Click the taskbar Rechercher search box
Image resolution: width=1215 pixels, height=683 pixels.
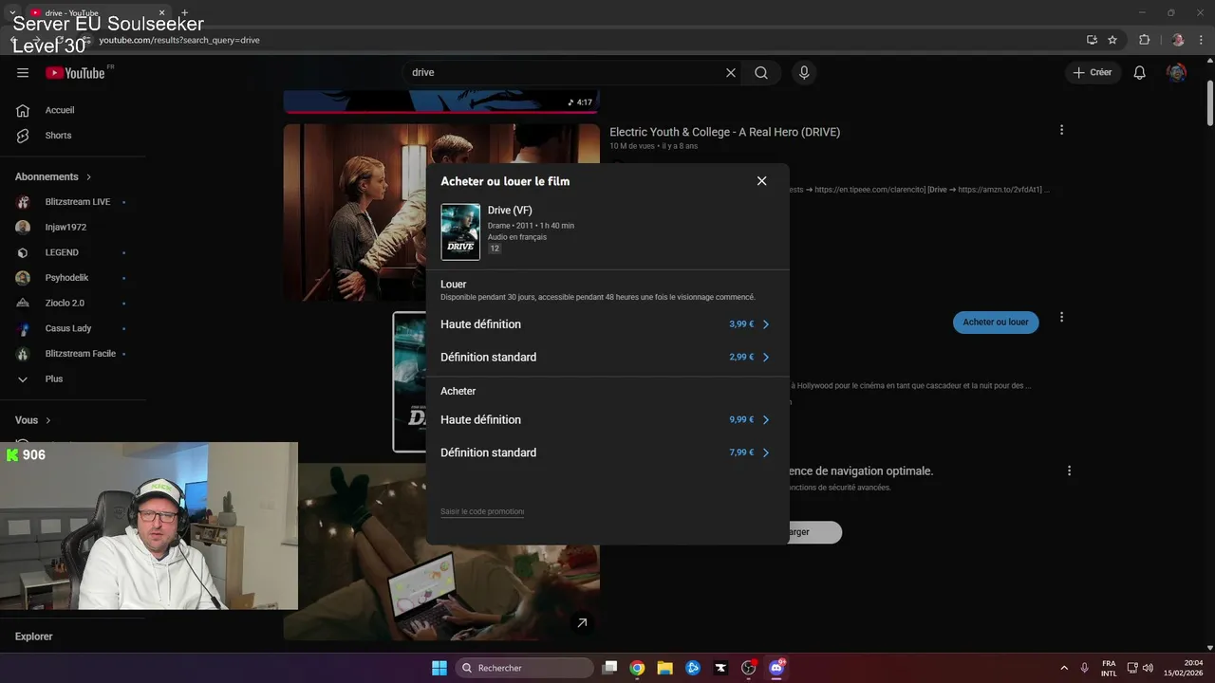click(x=525, y=668)
